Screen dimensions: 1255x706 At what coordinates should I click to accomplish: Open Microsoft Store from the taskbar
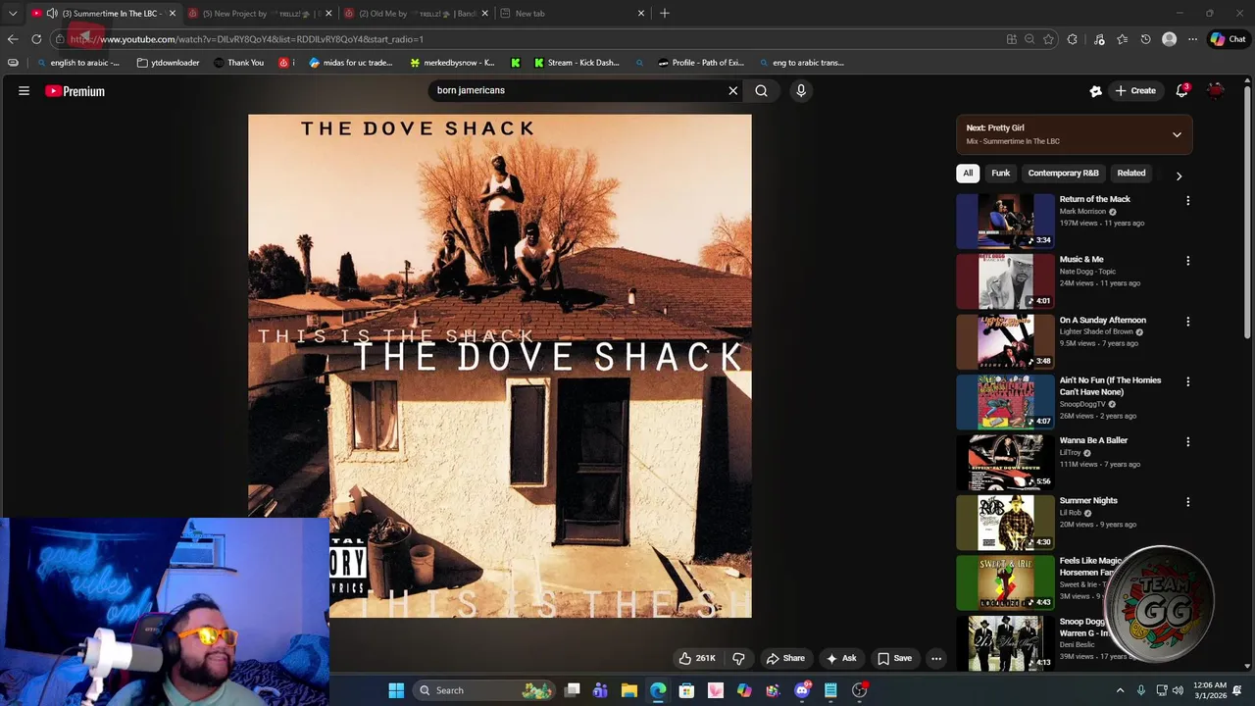click(x=686, y=690)
